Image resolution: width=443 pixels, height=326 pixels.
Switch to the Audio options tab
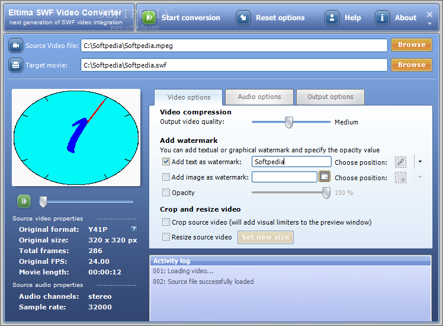pos(259,97)
